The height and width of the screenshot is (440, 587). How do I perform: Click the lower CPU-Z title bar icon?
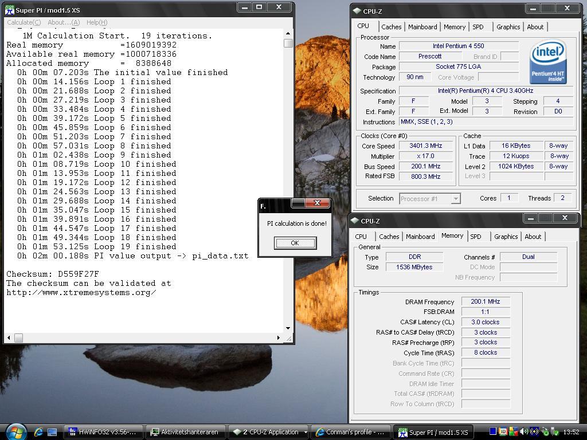tap(354, 221)
